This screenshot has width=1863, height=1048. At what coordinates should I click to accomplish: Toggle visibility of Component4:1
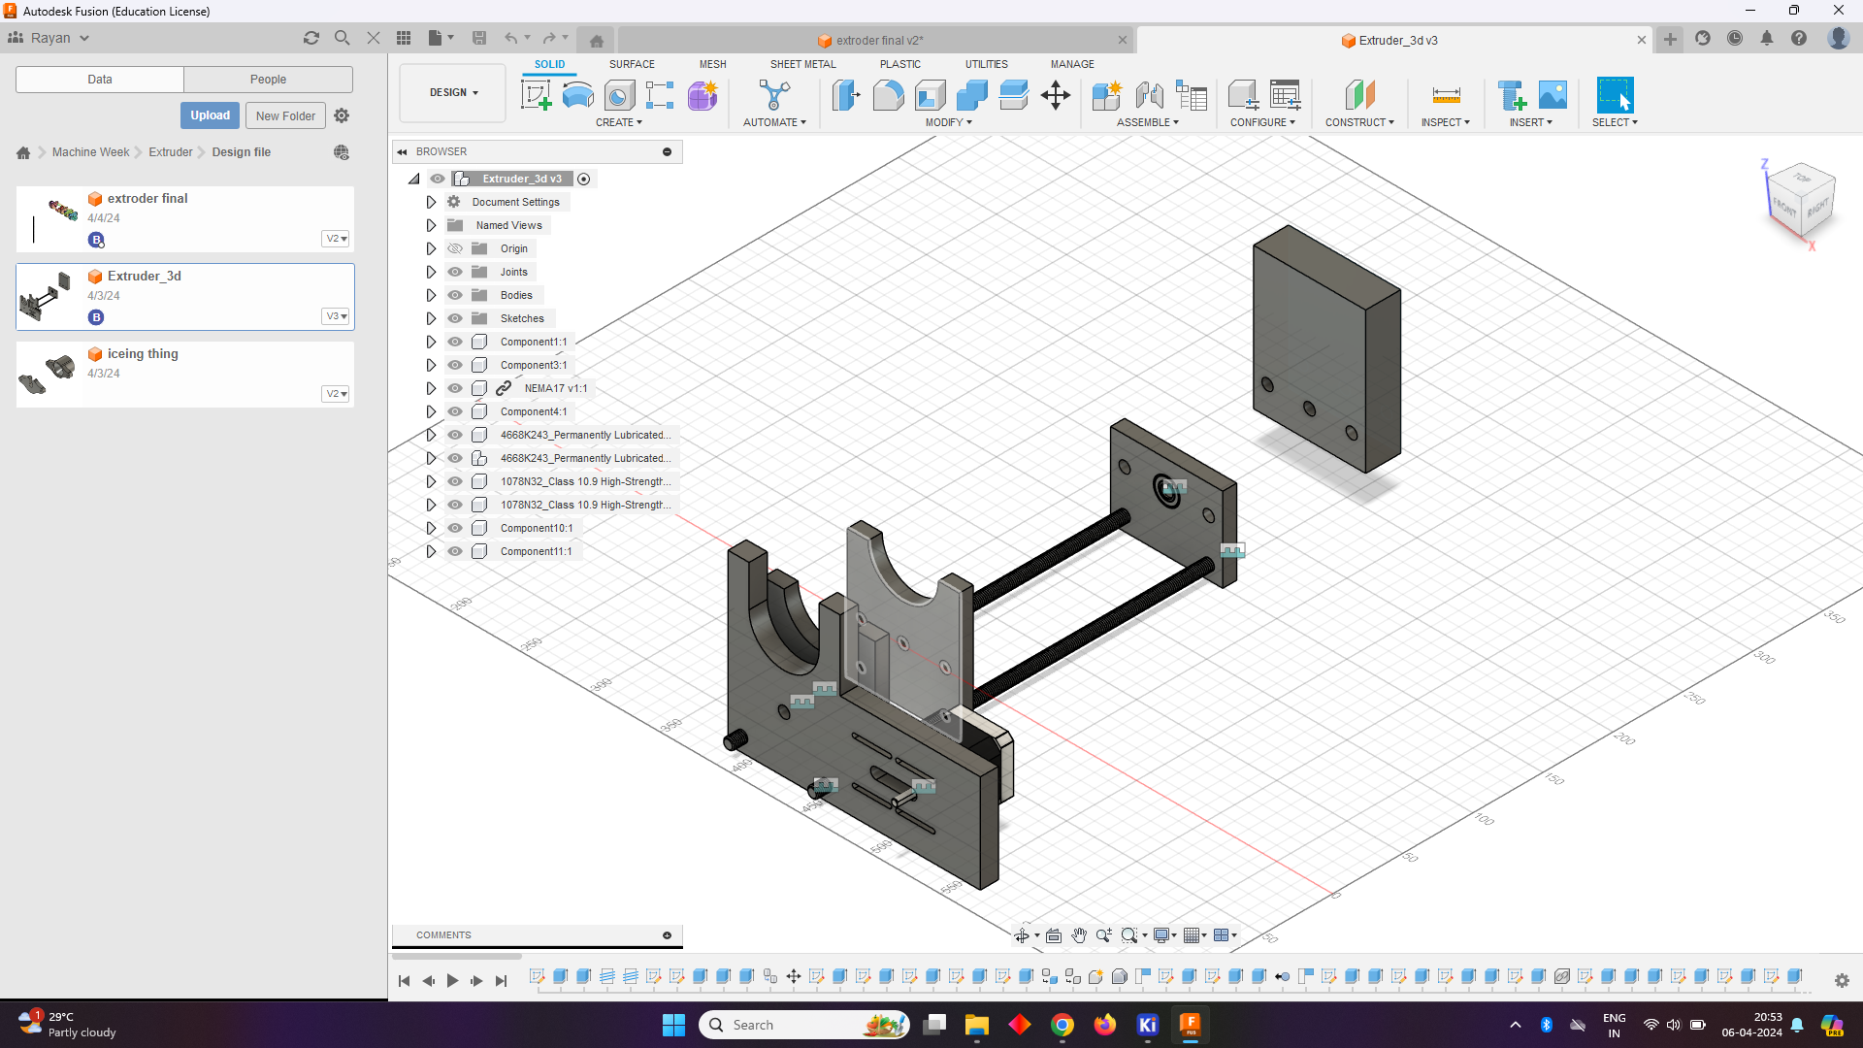tap(455, 411)
